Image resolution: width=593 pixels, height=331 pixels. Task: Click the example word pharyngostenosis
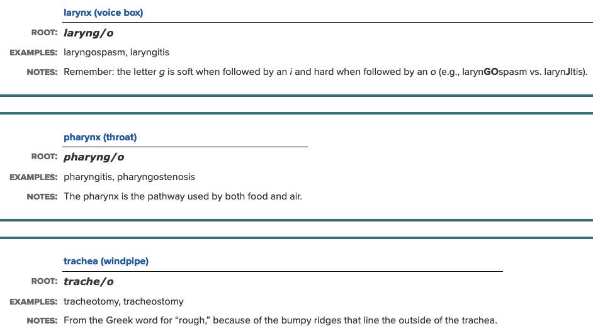(x=156, y=177)
